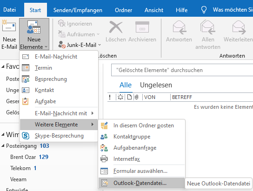Open the Veeam folder
253x191 pixels.
click(x=18, y=179)
